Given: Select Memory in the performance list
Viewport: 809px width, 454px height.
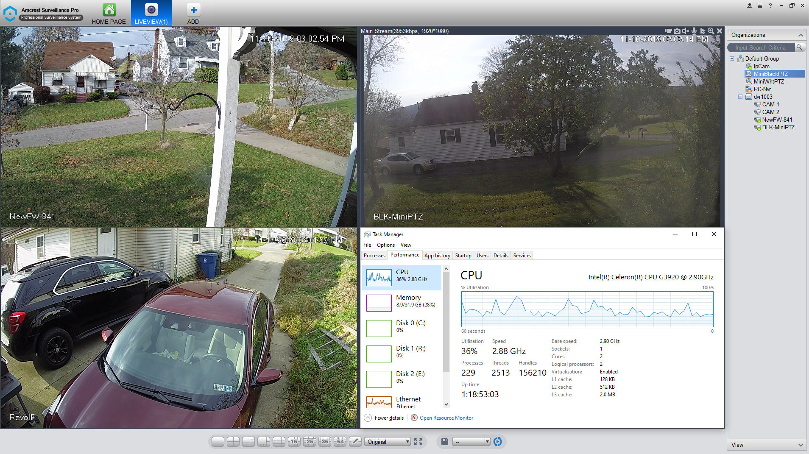Looking at the screenshot, I should click(402, 303).
